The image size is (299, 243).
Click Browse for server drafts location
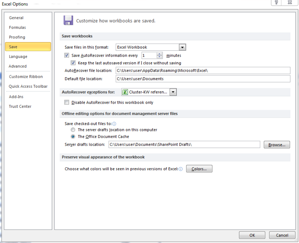pyautogui.click(x=277, y=145)
